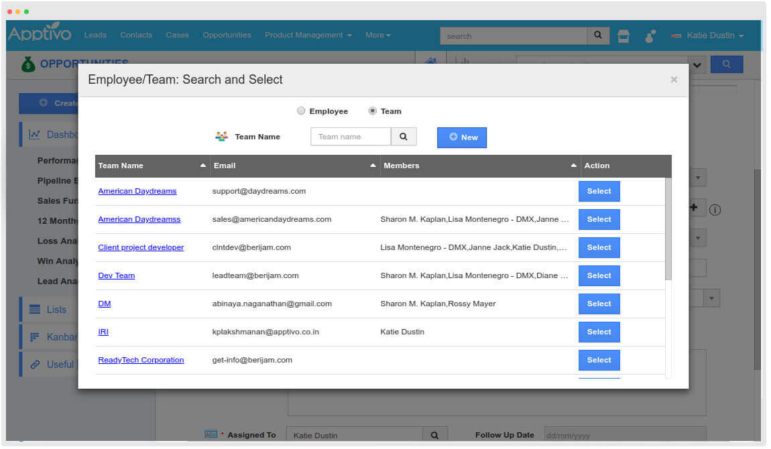
Task: Click the top search bar magnifier icon
Action: [597, 36]
